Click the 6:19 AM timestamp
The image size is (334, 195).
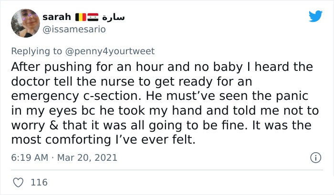[x=30, y=157]
